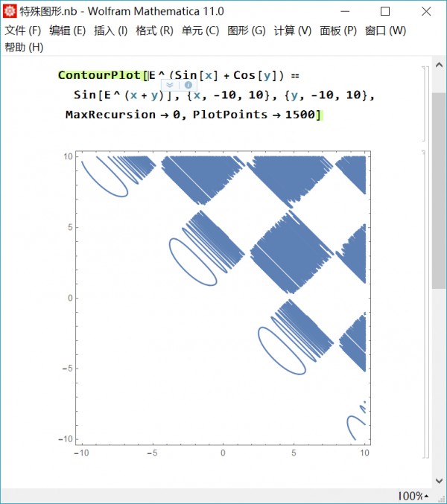Open the 编辑 (E) menu
Image resolution: width=447 pixels, height=504 pixels.
[x=68, y=31]
